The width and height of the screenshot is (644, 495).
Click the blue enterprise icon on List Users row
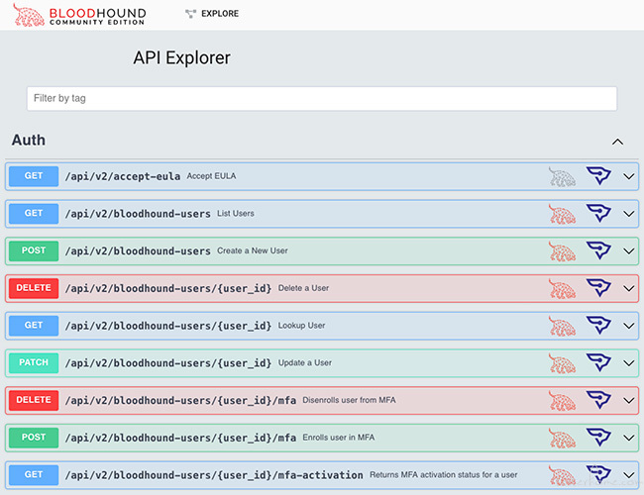(x=598, y=213)
